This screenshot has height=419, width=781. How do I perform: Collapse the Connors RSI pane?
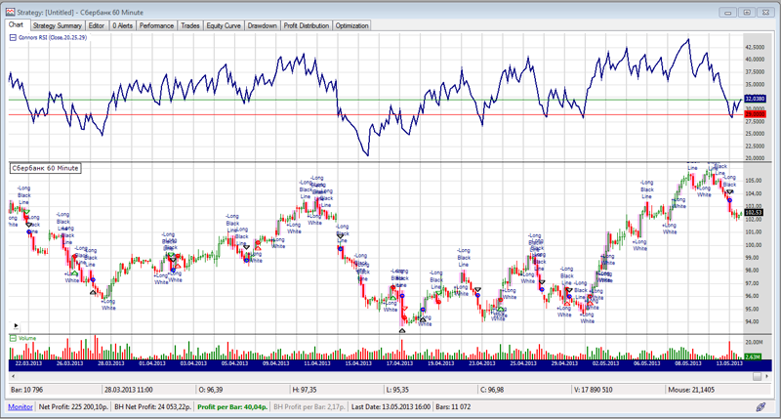(x=13, y=37)
